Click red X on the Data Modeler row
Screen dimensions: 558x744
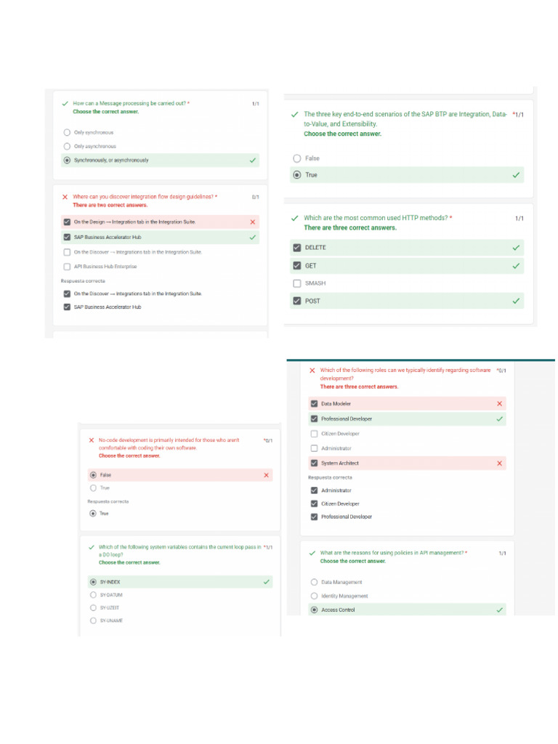point(499,403)
